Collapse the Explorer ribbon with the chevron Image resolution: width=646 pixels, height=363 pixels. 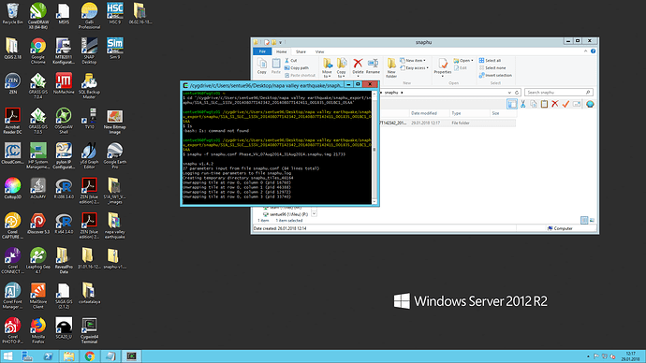[585, 51]
